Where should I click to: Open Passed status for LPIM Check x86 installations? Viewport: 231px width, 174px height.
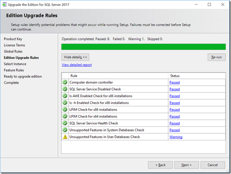[175, 110]
